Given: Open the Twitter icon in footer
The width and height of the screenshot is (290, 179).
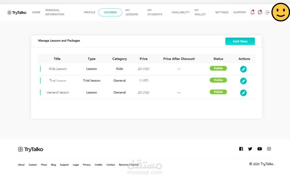Looking at the screenshot, I should (250, 149).
